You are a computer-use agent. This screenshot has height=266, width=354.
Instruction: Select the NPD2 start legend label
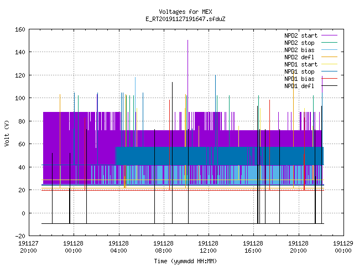click(301, 35)
